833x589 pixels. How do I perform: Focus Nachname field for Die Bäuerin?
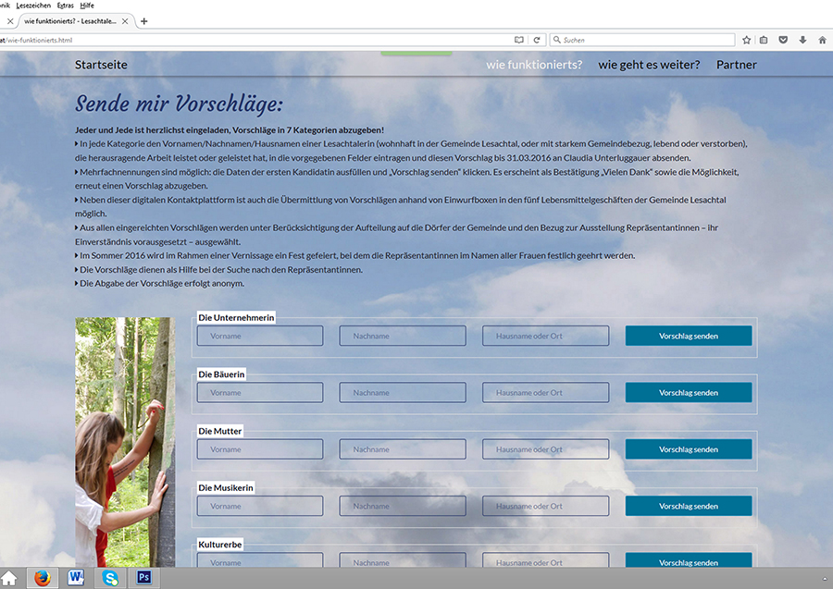[403, 393]
